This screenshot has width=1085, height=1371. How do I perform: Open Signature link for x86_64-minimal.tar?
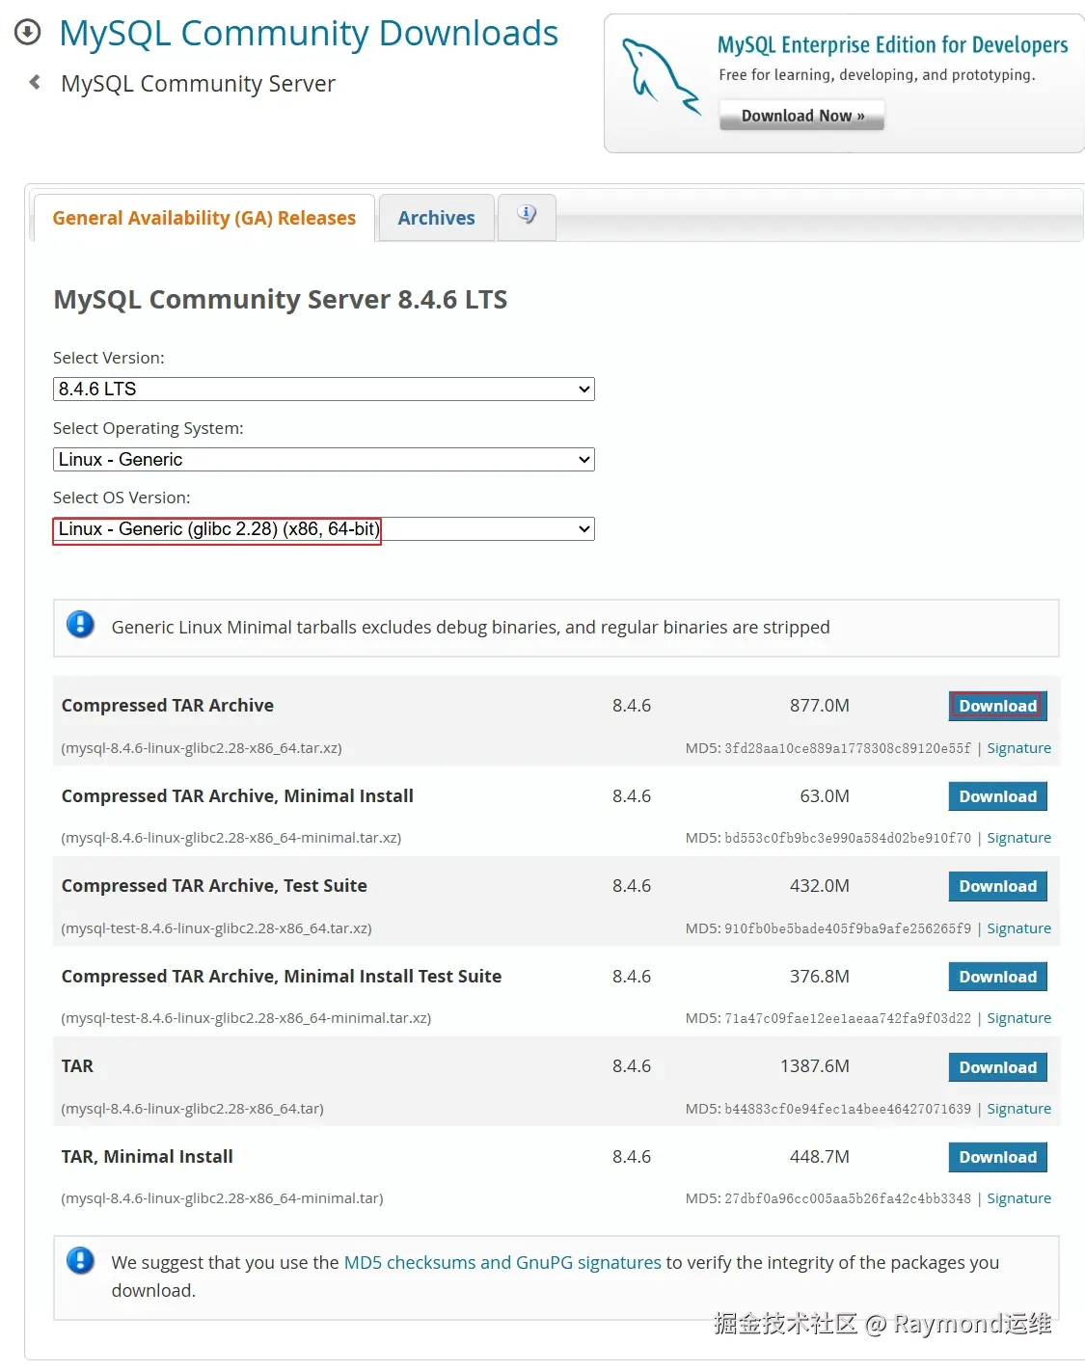point(1018,1198)
